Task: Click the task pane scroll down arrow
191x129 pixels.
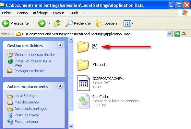Action: point(71,126)
